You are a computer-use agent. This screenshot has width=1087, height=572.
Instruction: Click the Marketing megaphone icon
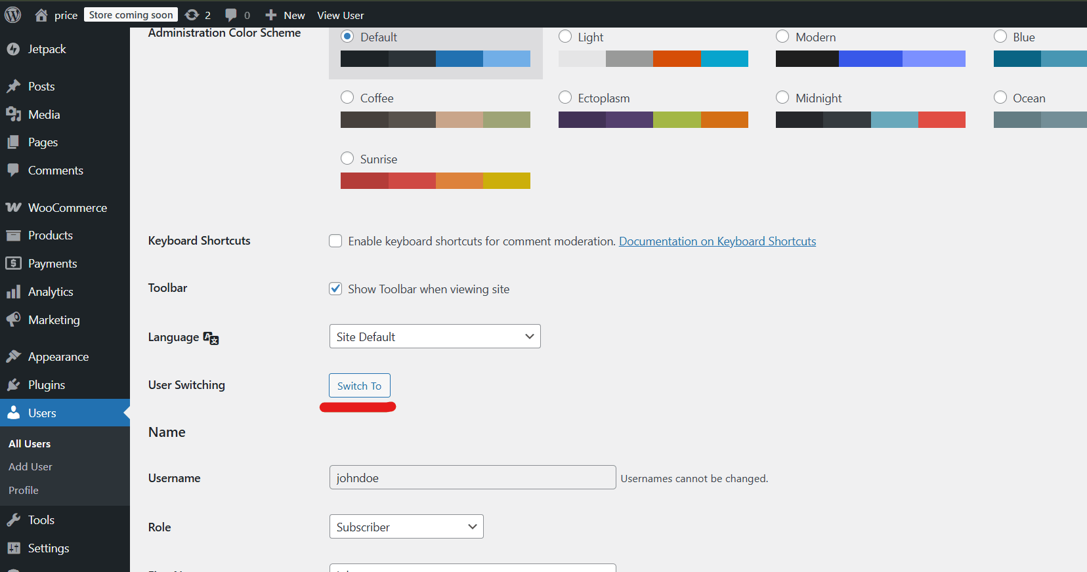13,320
